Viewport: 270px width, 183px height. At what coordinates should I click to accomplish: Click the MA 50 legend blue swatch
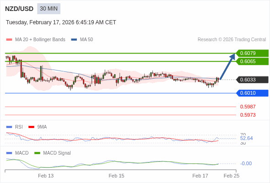pos(74,40)
